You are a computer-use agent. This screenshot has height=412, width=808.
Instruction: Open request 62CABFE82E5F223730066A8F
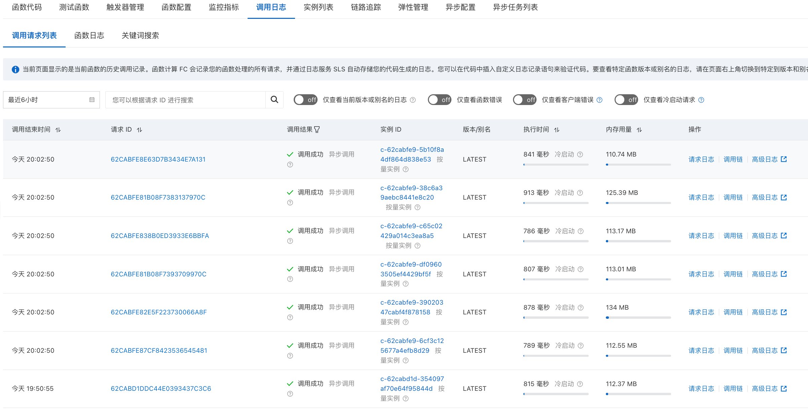(159, 312)
